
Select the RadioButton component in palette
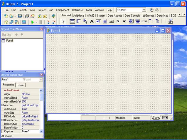pyautogui.click(x=124, y=21)
